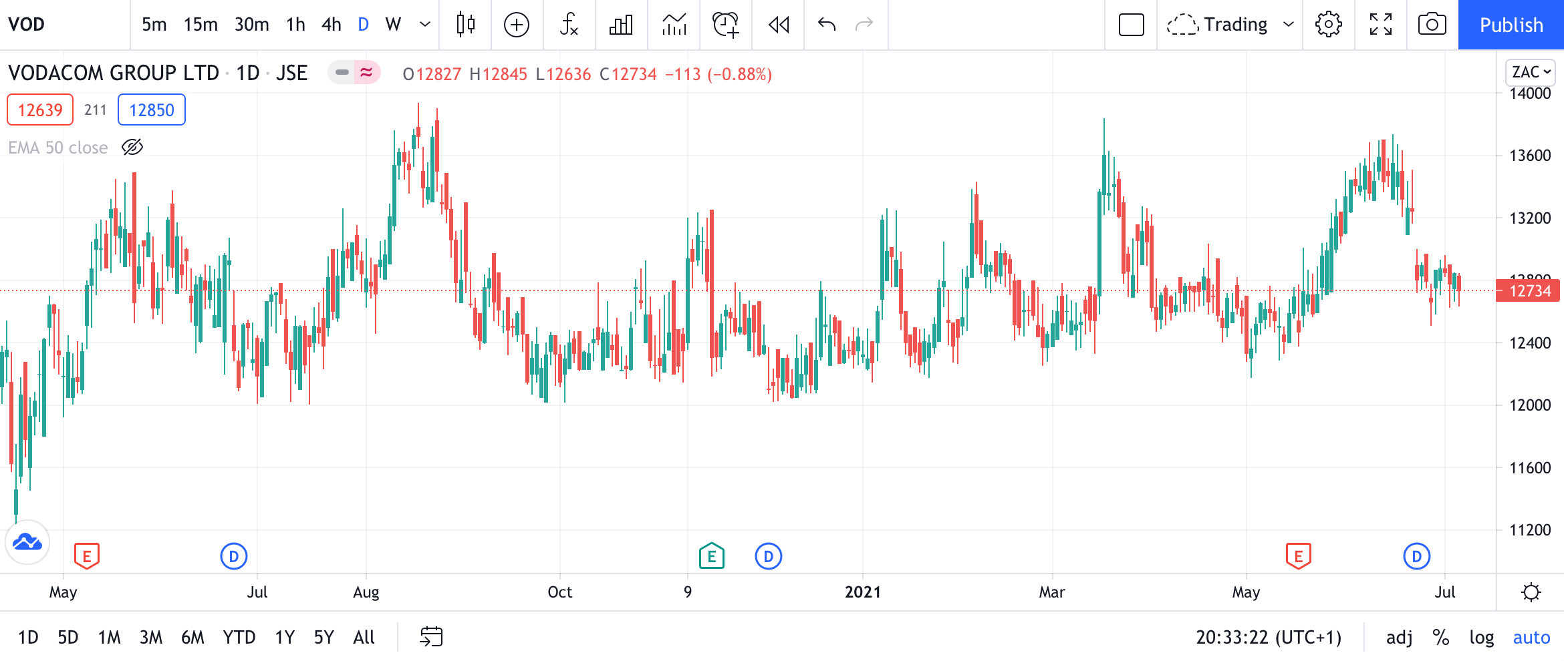Click the green earnings marker in November
1564x661 pixels.
coord(712,556)
